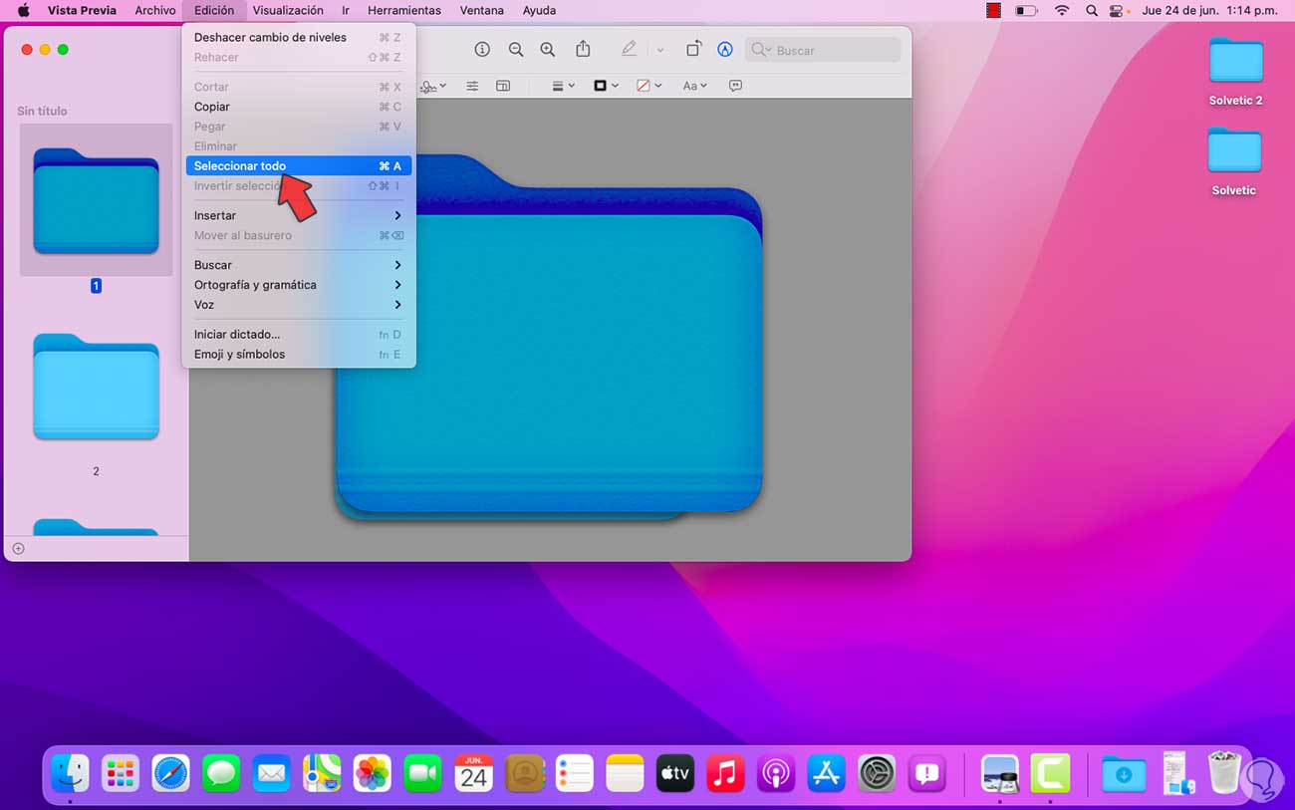Open the Aa text style dropdown
The height and width of the screenshot is (810, 1295).
pos(694,87)
